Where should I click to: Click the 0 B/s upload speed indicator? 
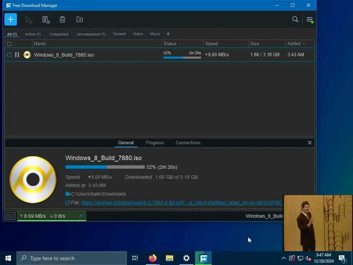(x=58, y=216)
